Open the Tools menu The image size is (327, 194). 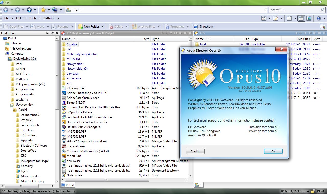pos(33,18)
